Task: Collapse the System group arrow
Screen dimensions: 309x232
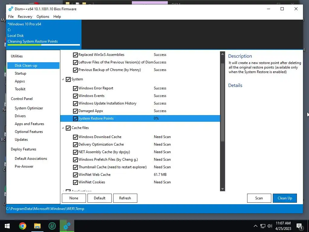Action: coord(63,79)
